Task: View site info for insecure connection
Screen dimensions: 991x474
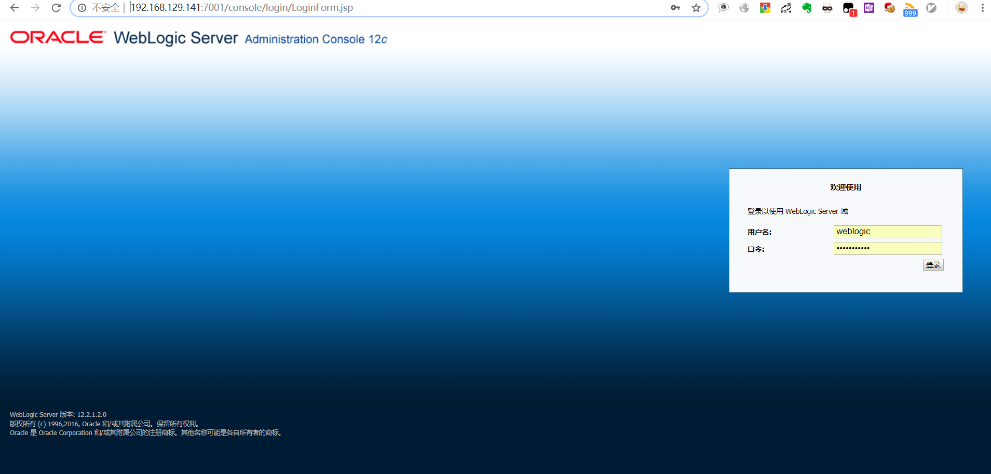Action: tap(82, 8)
